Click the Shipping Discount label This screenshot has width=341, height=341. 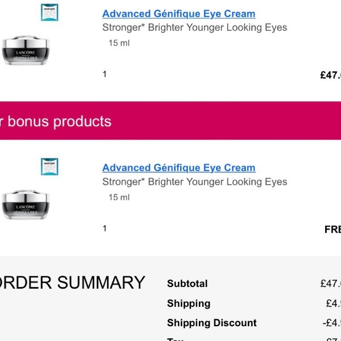211,323
